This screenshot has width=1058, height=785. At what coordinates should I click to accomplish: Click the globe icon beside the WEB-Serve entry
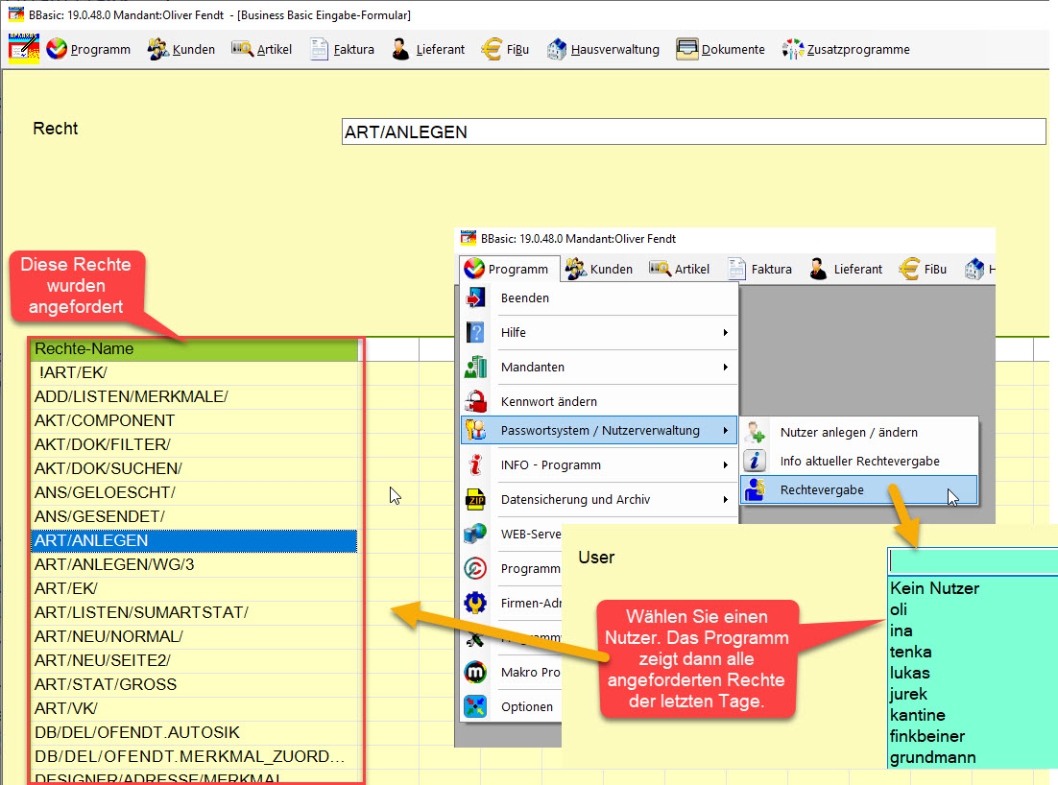(475, 534)
